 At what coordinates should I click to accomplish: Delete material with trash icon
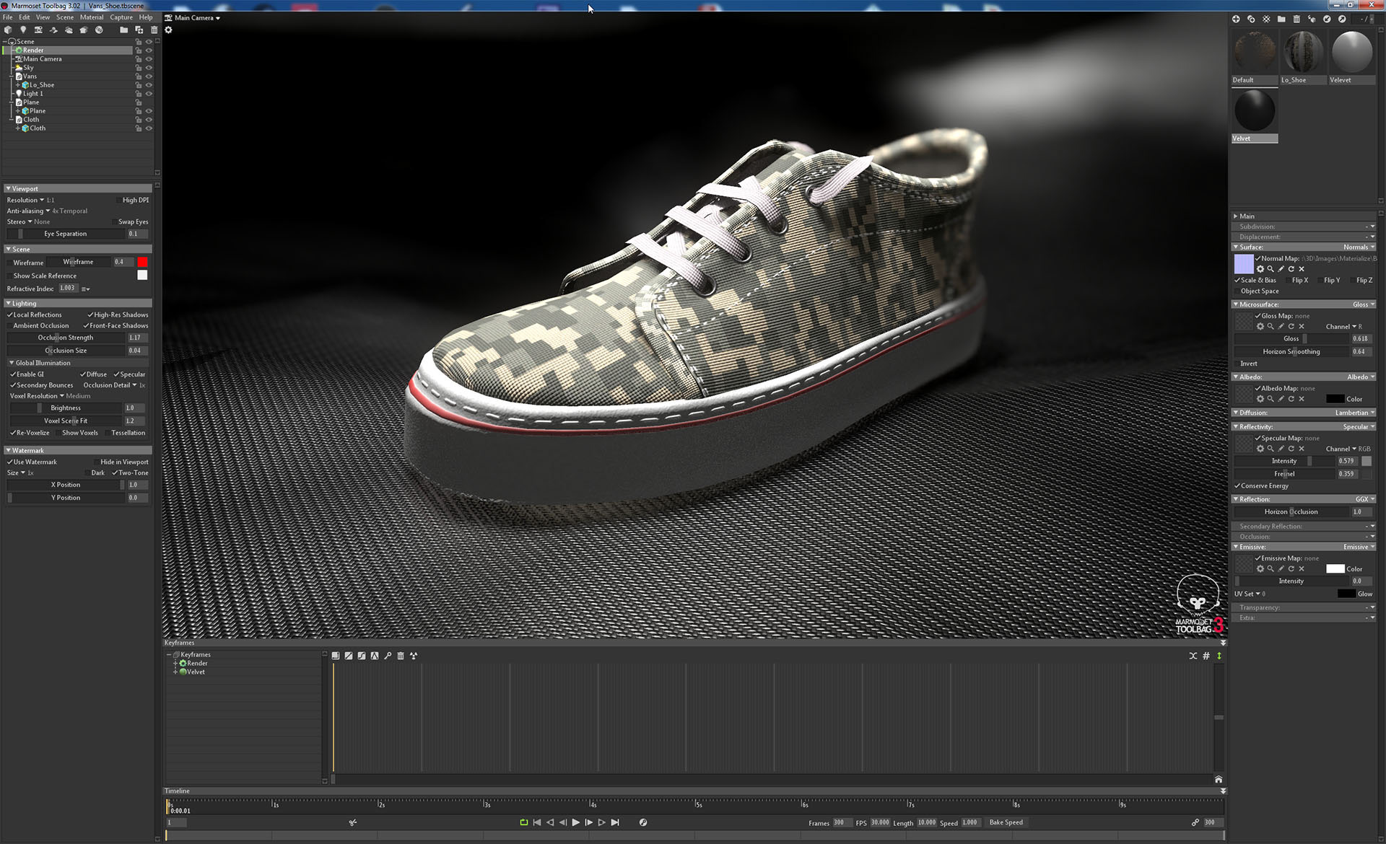(1296, 19)
